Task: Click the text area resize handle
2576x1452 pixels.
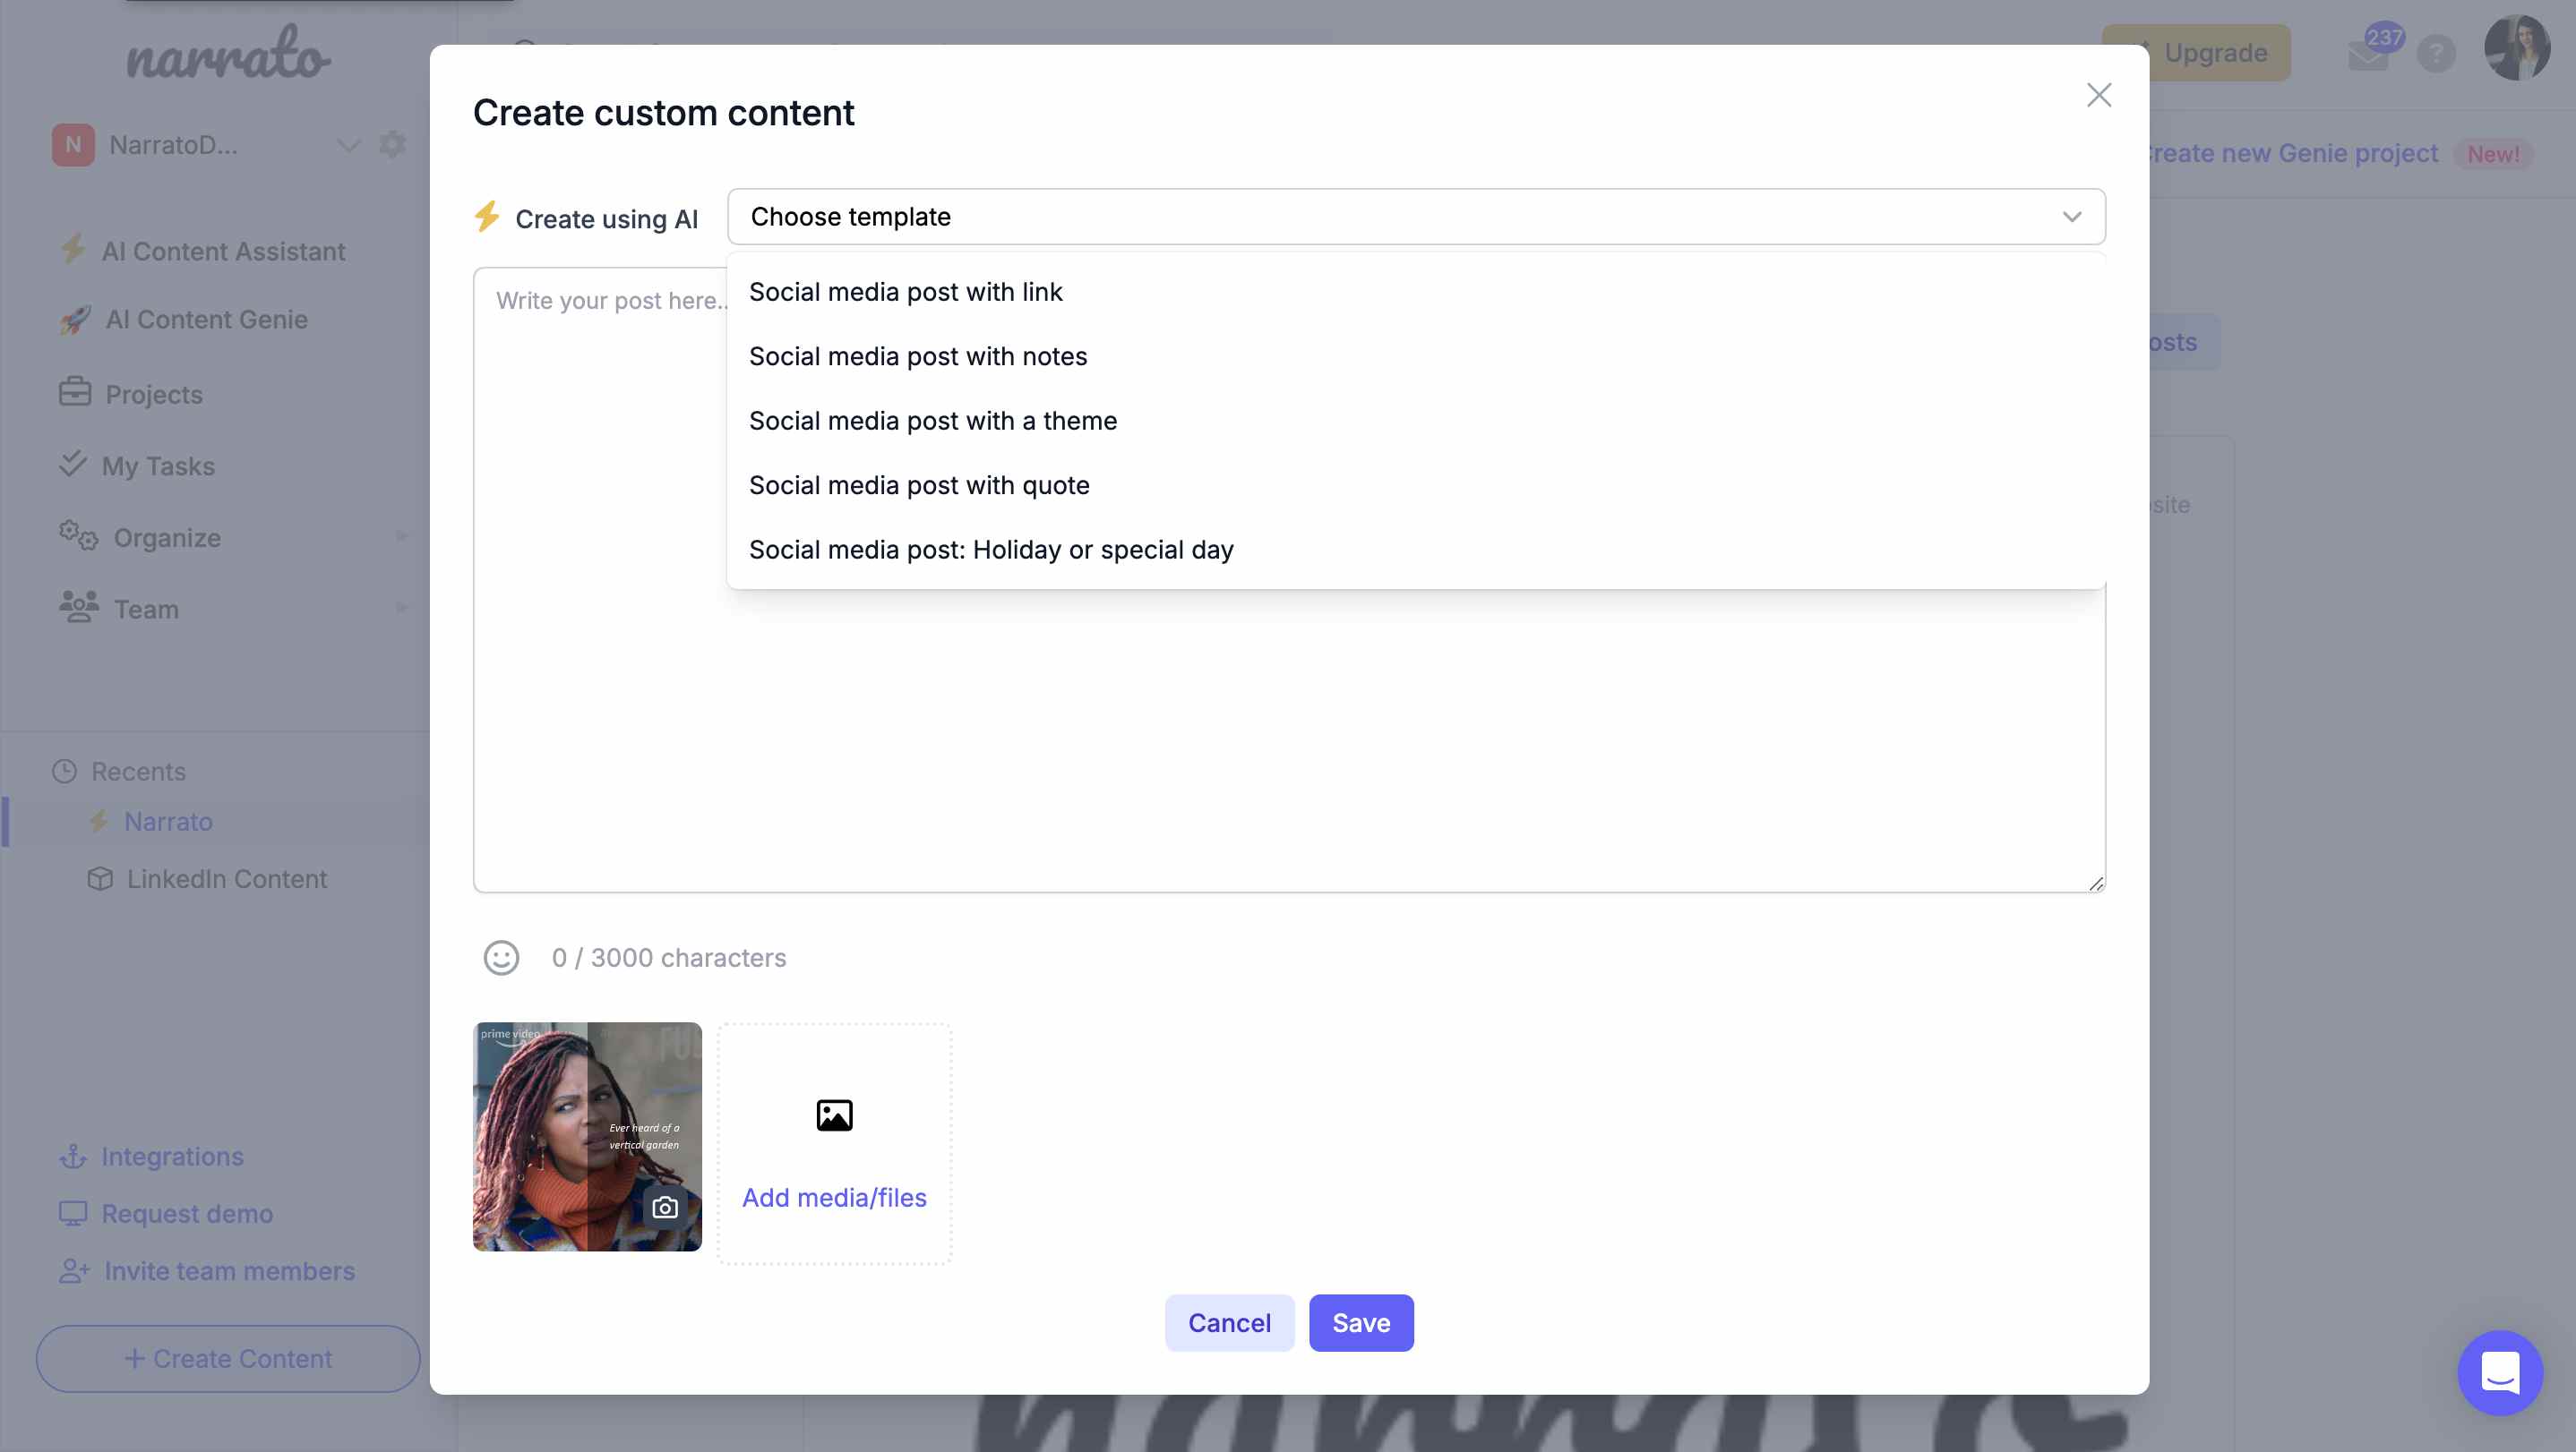Action: click(x=2096, y=884)
